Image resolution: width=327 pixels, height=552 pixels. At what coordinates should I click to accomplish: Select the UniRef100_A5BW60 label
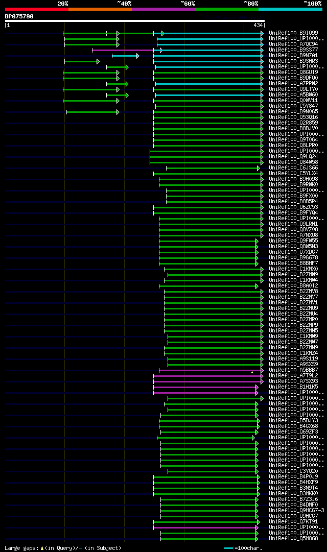293,95
